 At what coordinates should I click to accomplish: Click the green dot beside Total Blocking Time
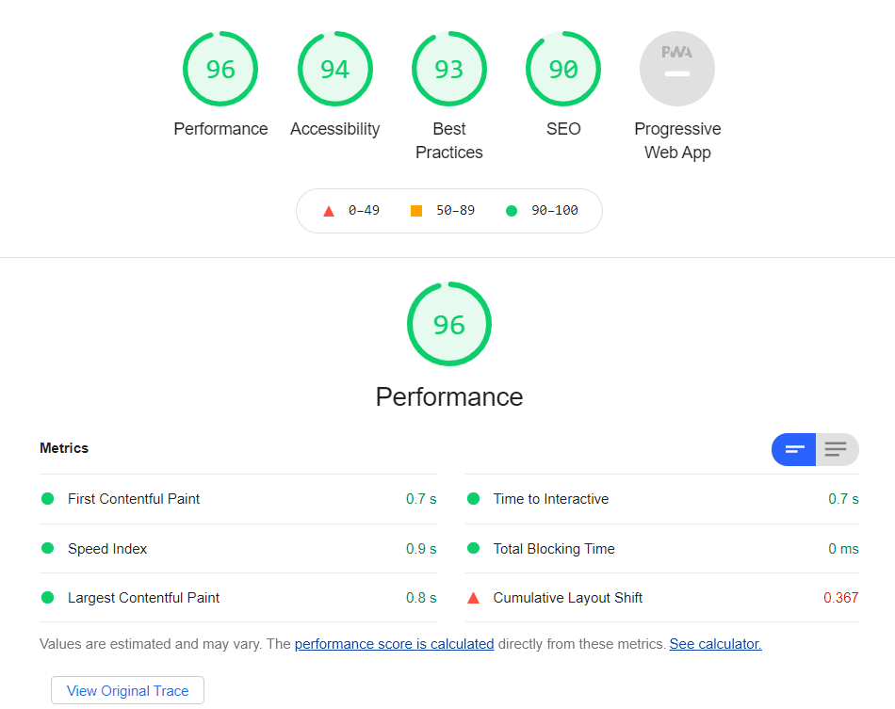point(473,549)
